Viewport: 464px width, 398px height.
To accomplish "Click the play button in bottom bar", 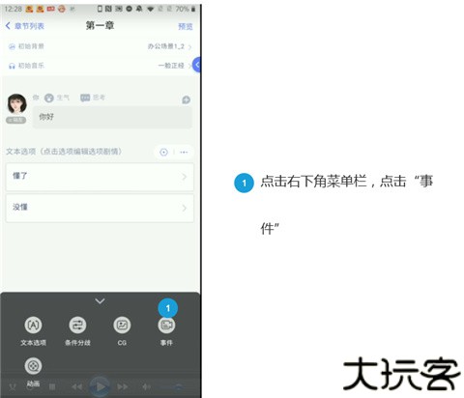I will pos(100,386).
